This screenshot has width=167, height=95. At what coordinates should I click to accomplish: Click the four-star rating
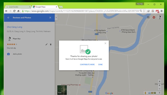pos(12,44)
